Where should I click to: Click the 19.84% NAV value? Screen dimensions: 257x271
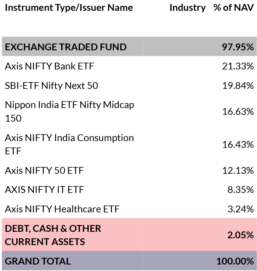click(238, 85)
